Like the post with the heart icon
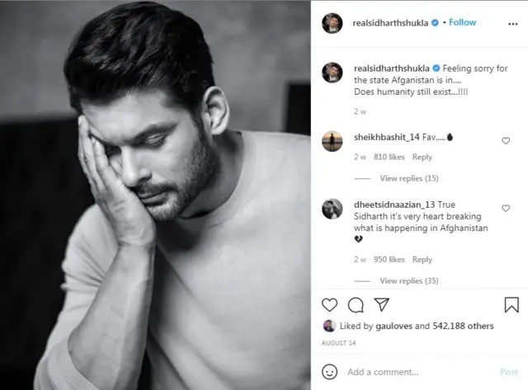 pos(329,305)
